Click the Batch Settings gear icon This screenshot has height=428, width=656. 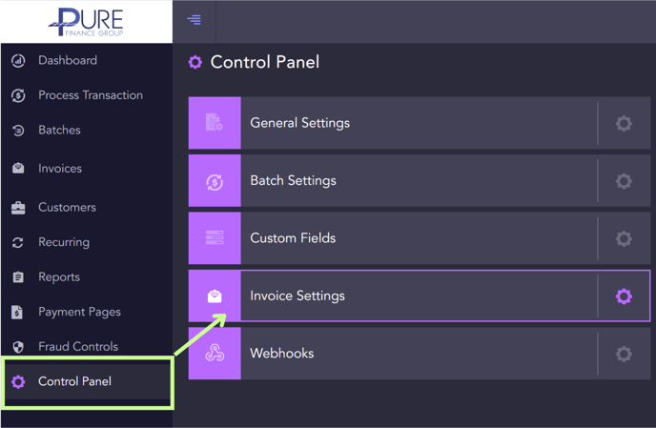624,181
